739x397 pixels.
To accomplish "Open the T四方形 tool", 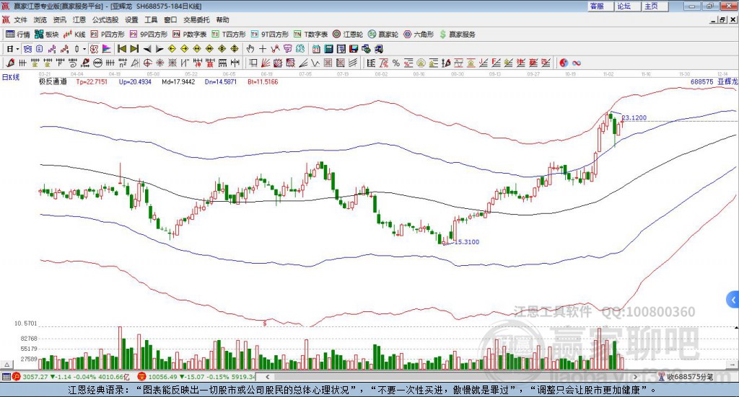I will coord(229,35).
